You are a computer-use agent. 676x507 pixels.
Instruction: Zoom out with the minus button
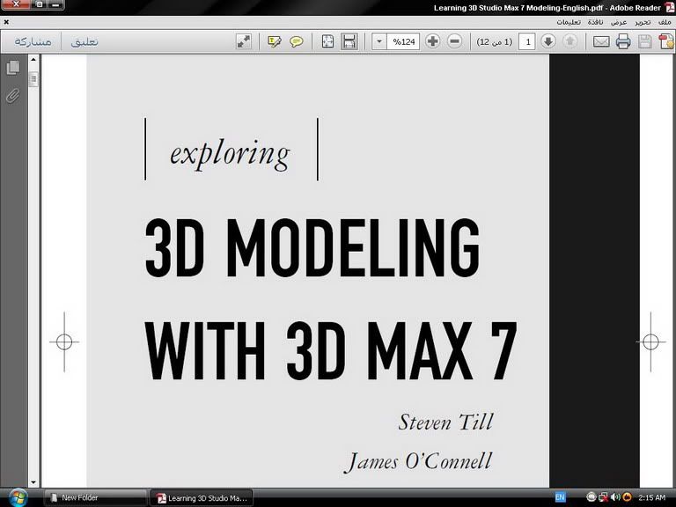click(454, 41)
